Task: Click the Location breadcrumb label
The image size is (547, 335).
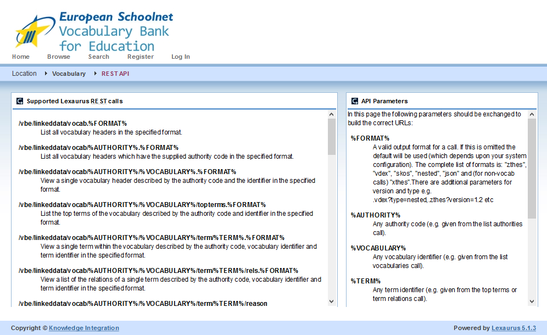Action: [24, 74]
